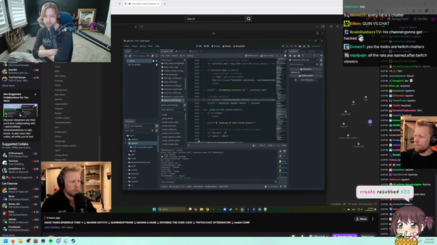The image size is (437, 245).
Task: Instantiate child scene link icon in Scene dock
Action: coord(130,56)
